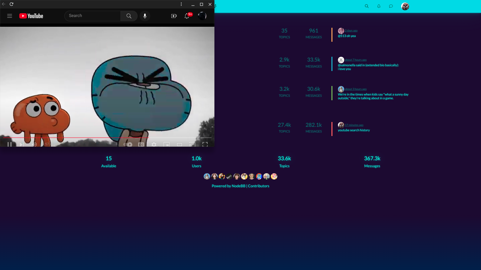Open the Contributors link in the footer
Viewport: 481px width, 270px height.
[x=259, y=186]
